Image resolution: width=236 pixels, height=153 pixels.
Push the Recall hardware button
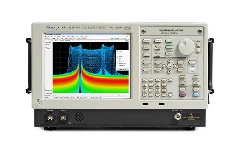[182, 77]
